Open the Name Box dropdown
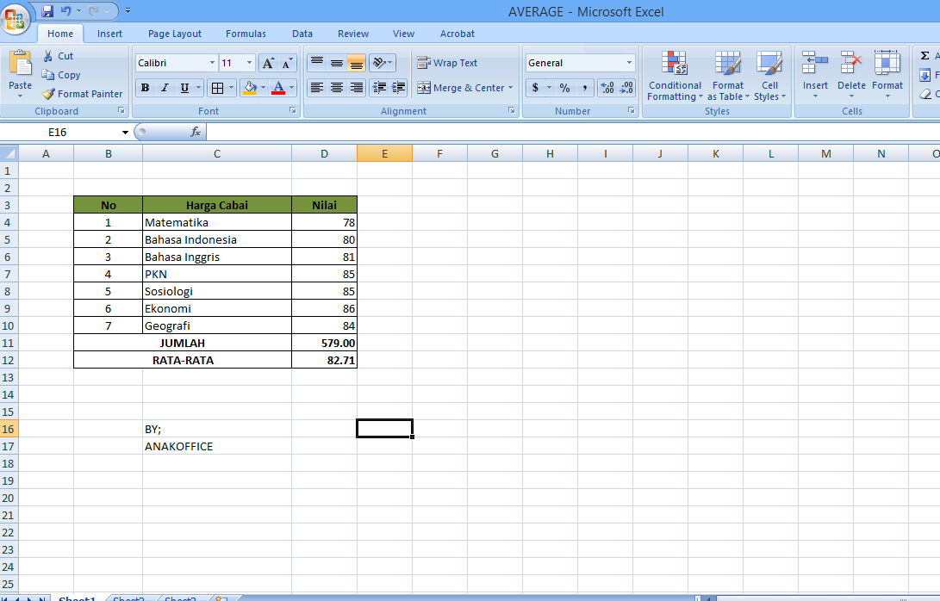 125,132
